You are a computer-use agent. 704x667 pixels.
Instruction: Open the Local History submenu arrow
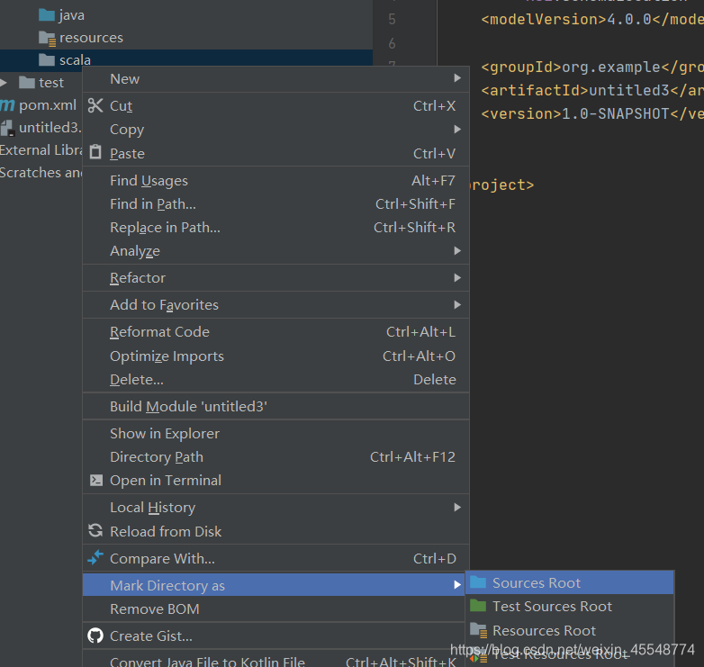pos(457,507)
